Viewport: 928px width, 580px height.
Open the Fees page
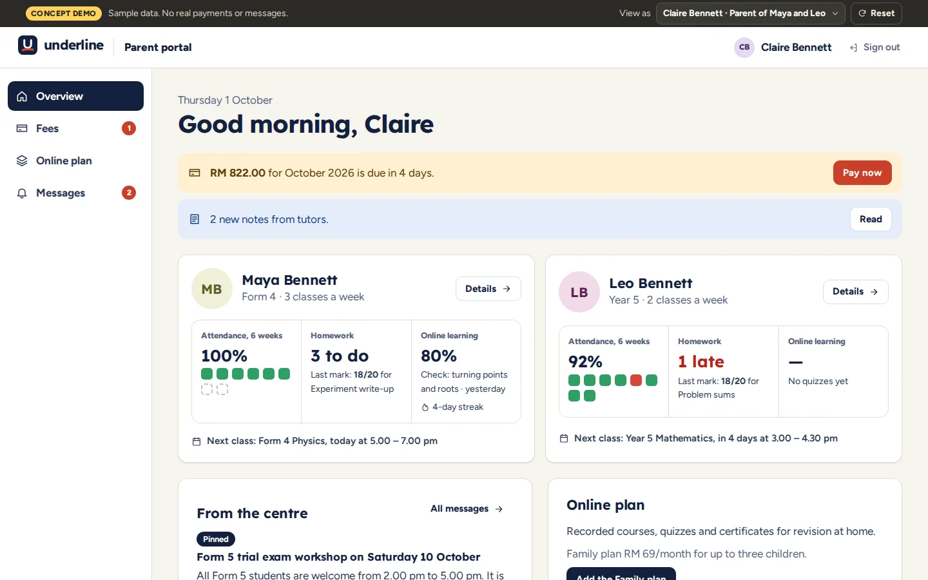point(75,128)
